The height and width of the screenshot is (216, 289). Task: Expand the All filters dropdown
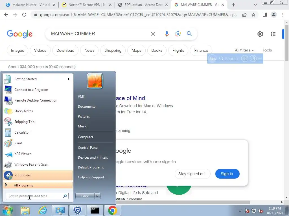244,50
